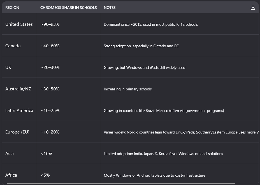Viewport: 260px width, 185px height.
Task: Click the ~40–60% share value
Action: pyautogui.click(x=50, y=46)
